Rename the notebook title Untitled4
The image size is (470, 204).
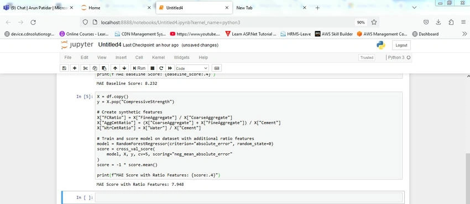(x=109, y=45)
